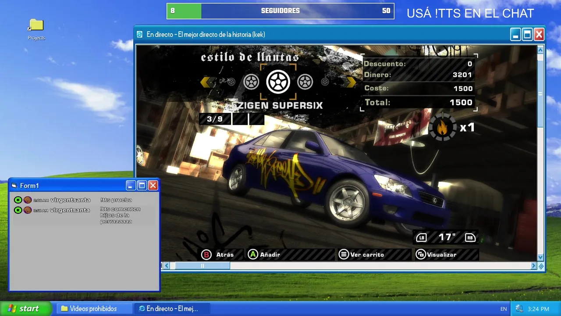
Task: Click the browser icon in the En directo title bar
Action: (140, 34)
